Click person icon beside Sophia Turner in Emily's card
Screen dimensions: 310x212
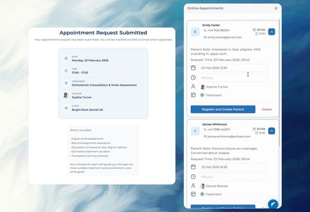coord(193,86)
